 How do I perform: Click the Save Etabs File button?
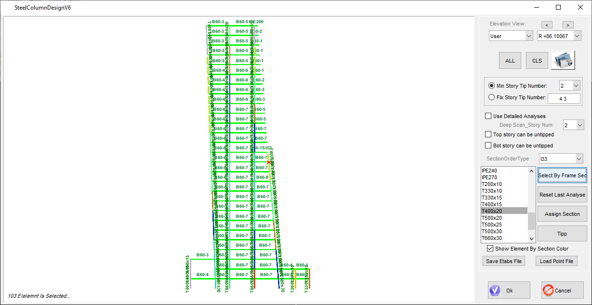[x=504, y=261]
